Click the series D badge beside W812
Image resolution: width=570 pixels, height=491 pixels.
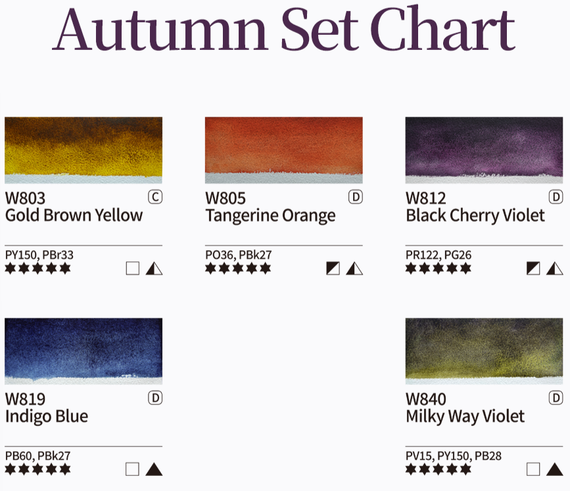pyautogui.click(x=556, y=197)
